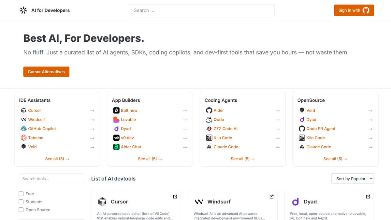The width and height of the screenshot is (391, 220).
Task: Click arrow next to ZZZ Code AI
Action: 278,129
